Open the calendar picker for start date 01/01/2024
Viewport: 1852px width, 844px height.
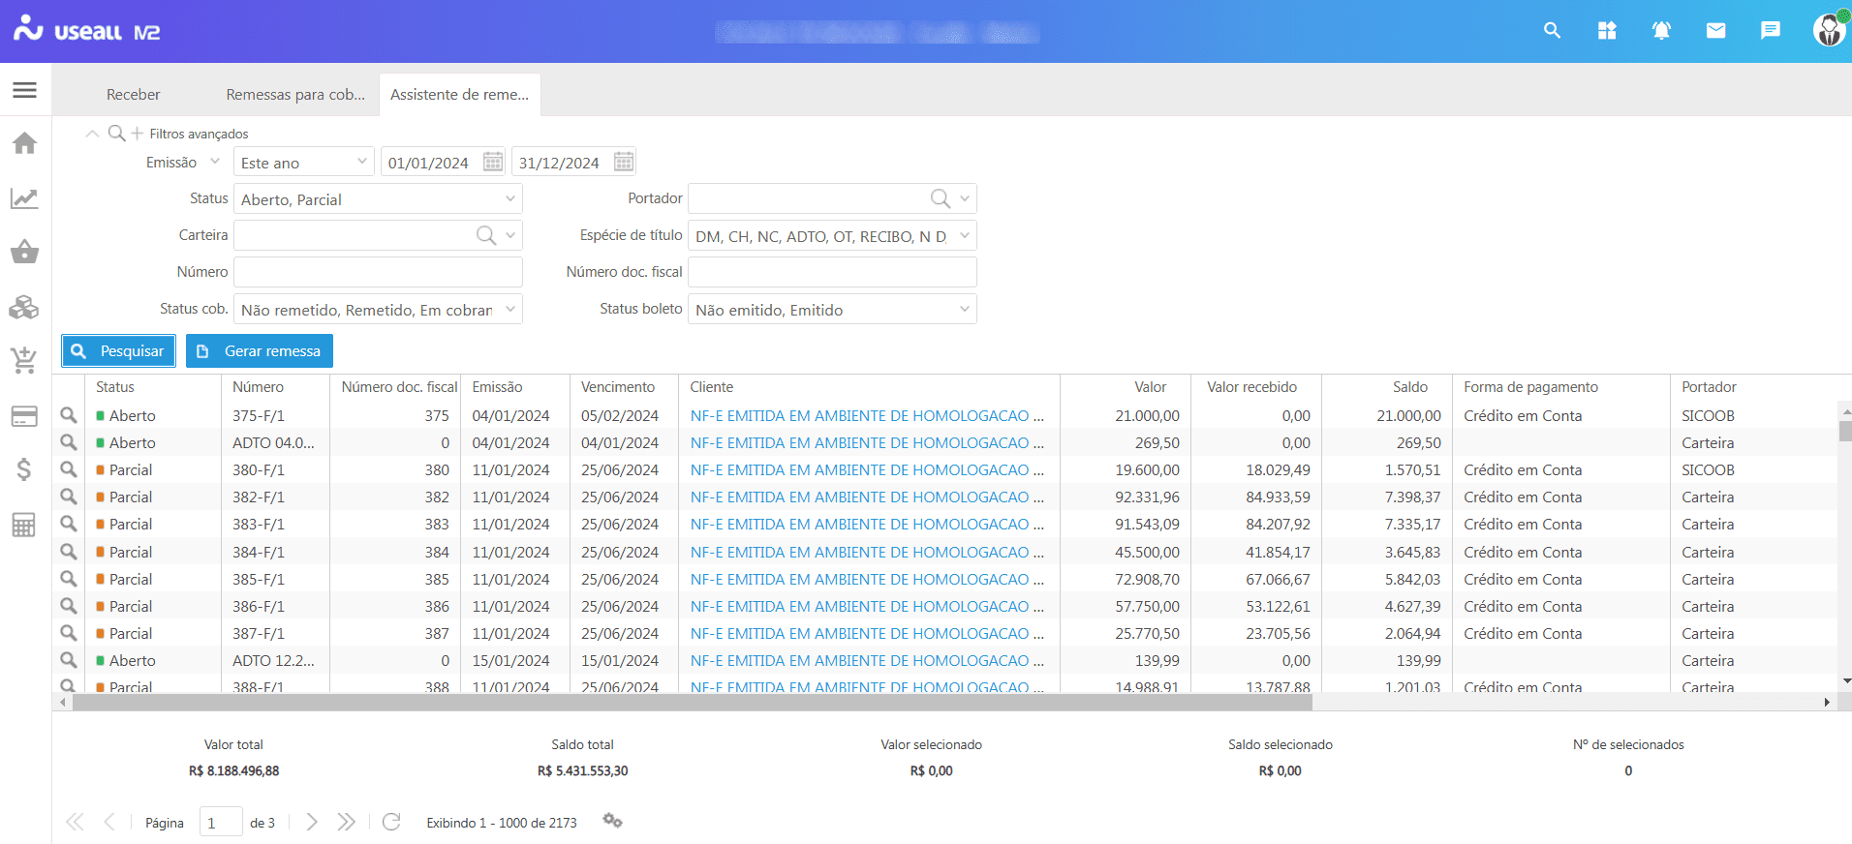click(x=493, y=162)
